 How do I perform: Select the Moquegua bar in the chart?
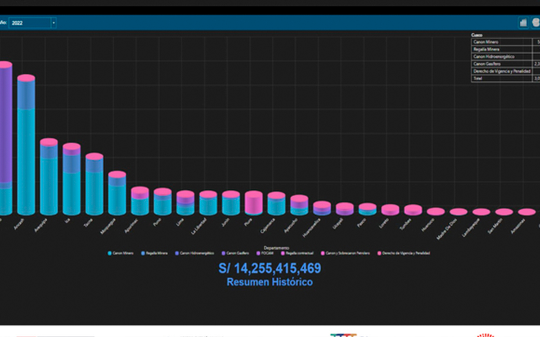coord(117,193)
